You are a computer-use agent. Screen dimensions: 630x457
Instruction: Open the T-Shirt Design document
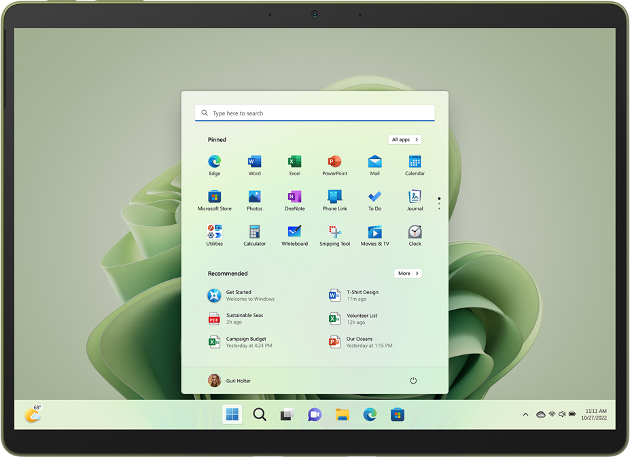click(x=361, y=295)
